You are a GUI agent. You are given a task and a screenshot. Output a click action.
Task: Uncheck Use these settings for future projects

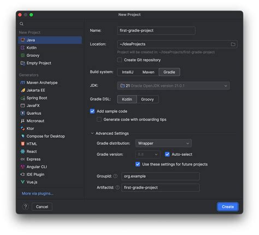(138, 164)
